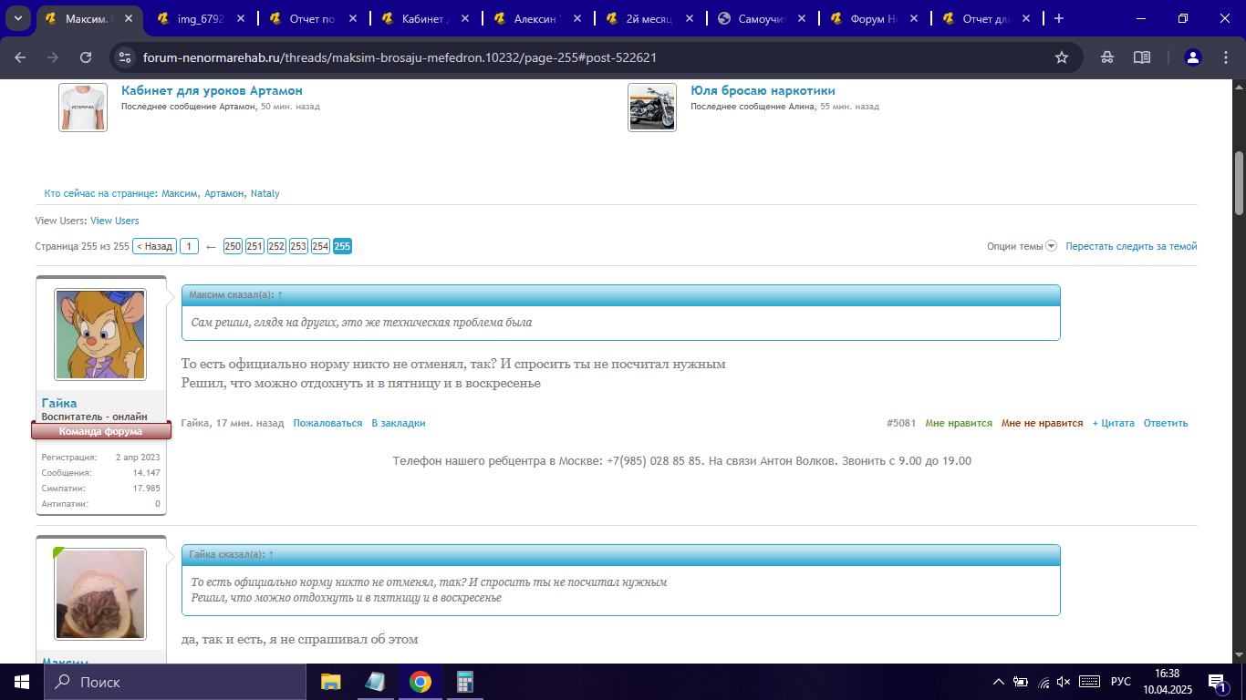Toggle reading mode icon in toolbar

pyautogui.click(x=1141, y=57)
